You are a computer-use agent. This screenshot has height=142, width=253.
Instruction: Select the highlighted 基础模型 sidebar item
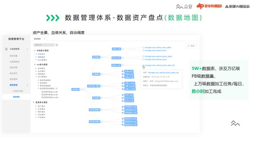click(x=16, y=97)
